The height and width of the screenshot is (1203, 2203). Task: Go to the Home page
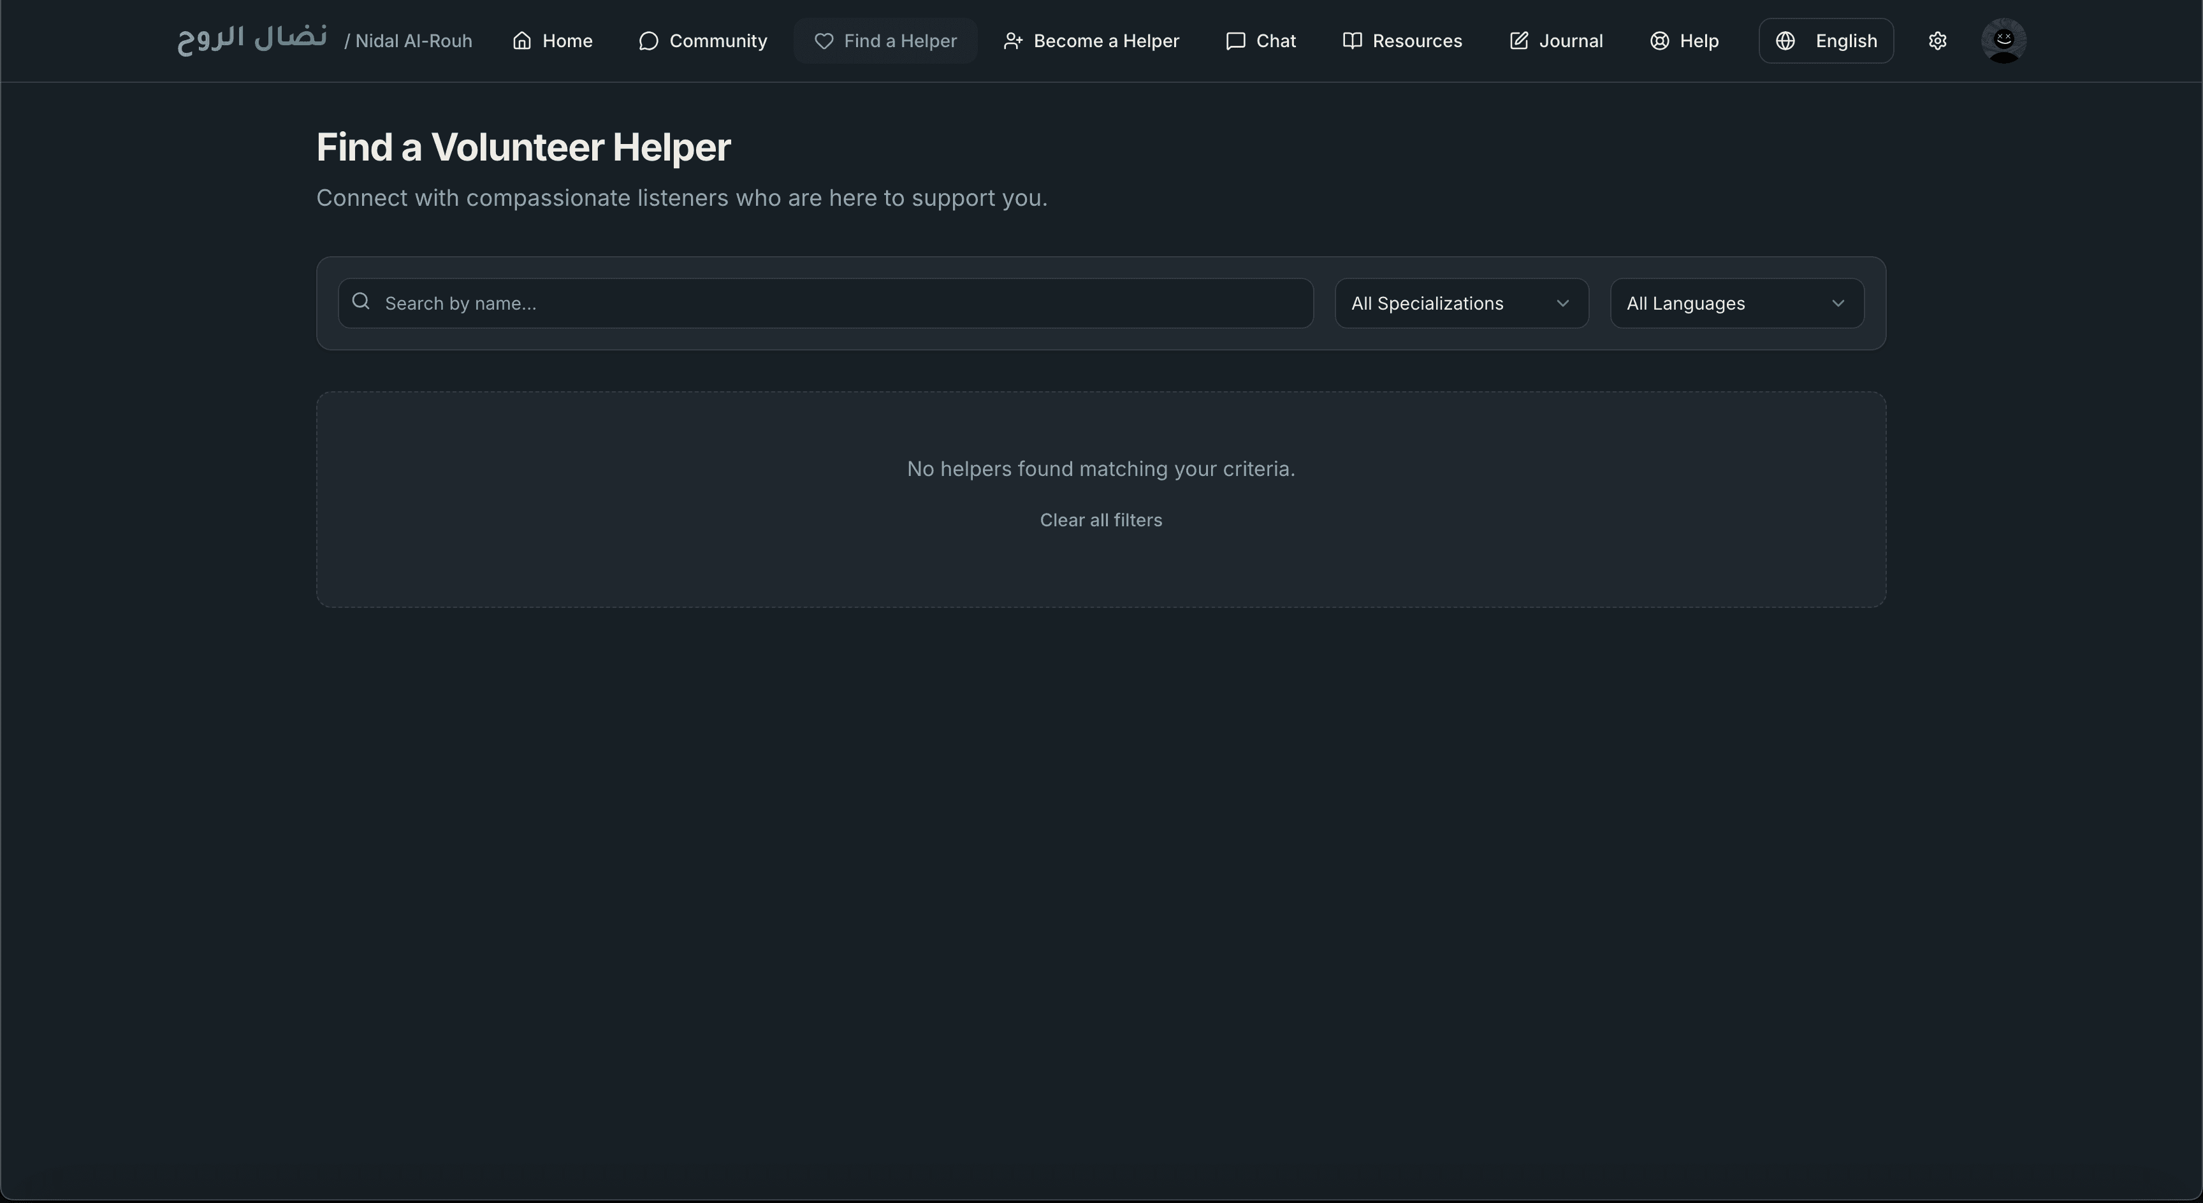pos(553,41)
